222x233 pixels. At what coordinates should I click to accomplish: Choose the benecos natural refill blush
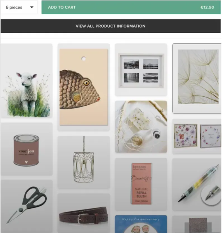141,184
